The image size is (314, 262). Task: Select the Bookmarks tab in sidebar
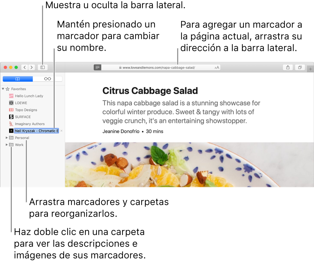(x=18, y=79)
